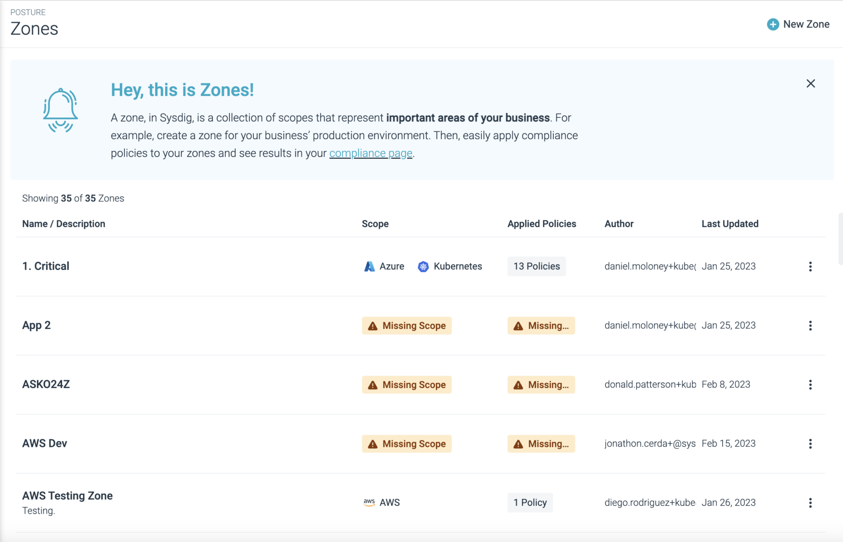Sort by Name / Description column header
Screen dimensions: 843x542
click(x=64, y=224)
